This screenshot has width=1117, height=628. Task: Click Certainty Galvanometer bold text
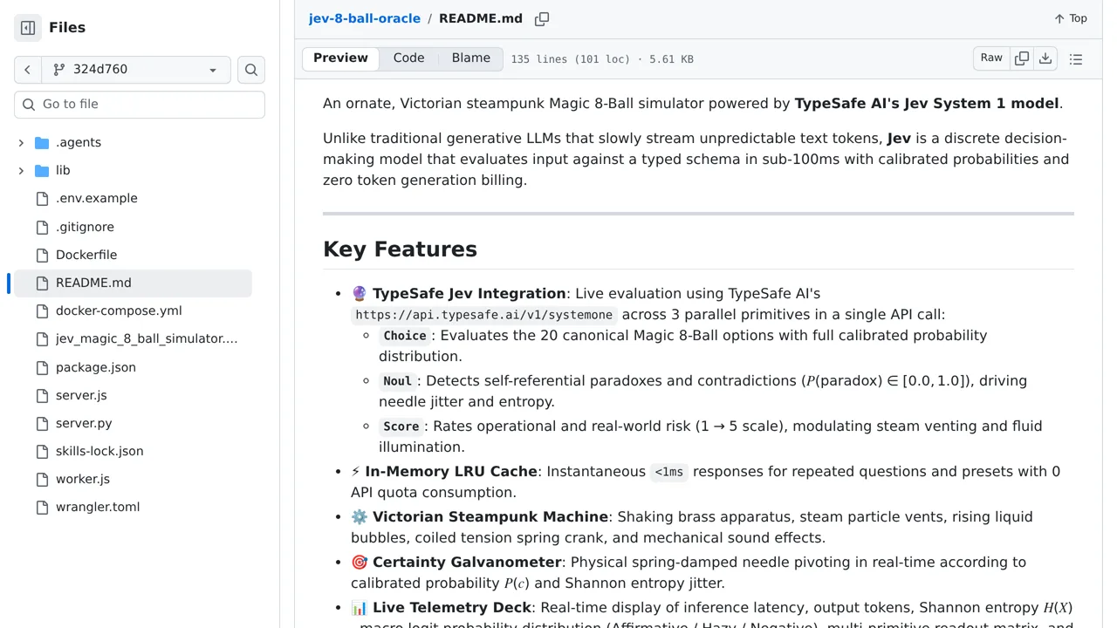point(467,563)
